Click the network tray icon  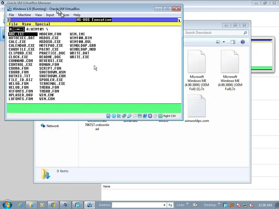245,205
